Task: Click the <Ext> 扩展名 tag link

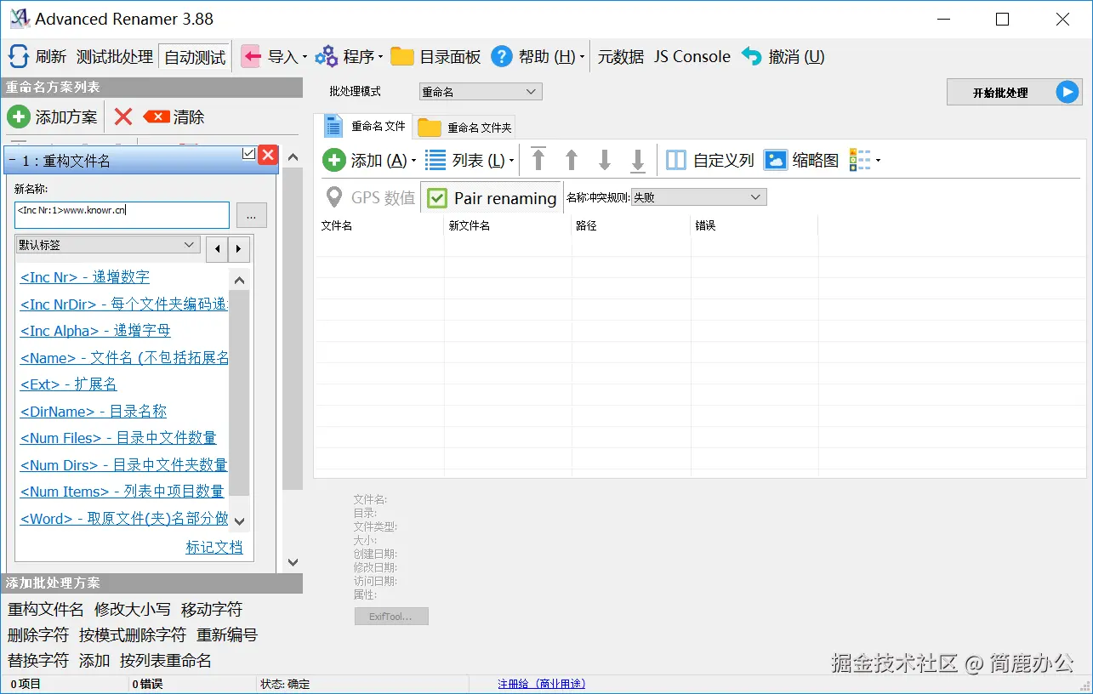Action: tap(69, 384)
